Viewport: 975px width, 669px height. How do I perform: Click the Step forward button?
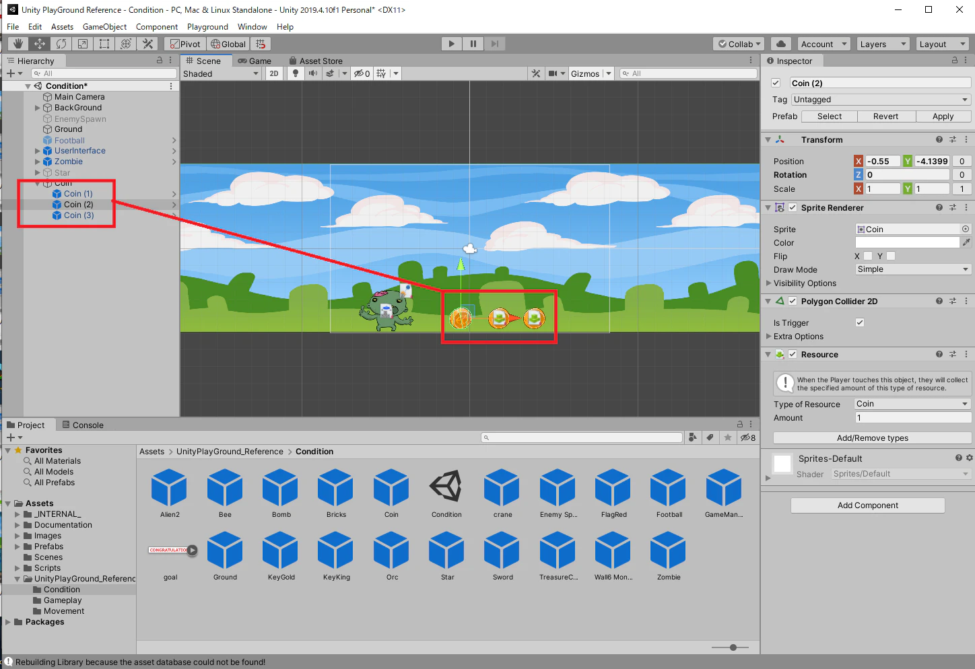tap(495, 44)
